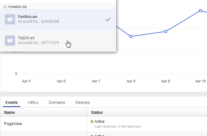
Task: Click the Apr 9 data point
Action: [x=166, y=32]
